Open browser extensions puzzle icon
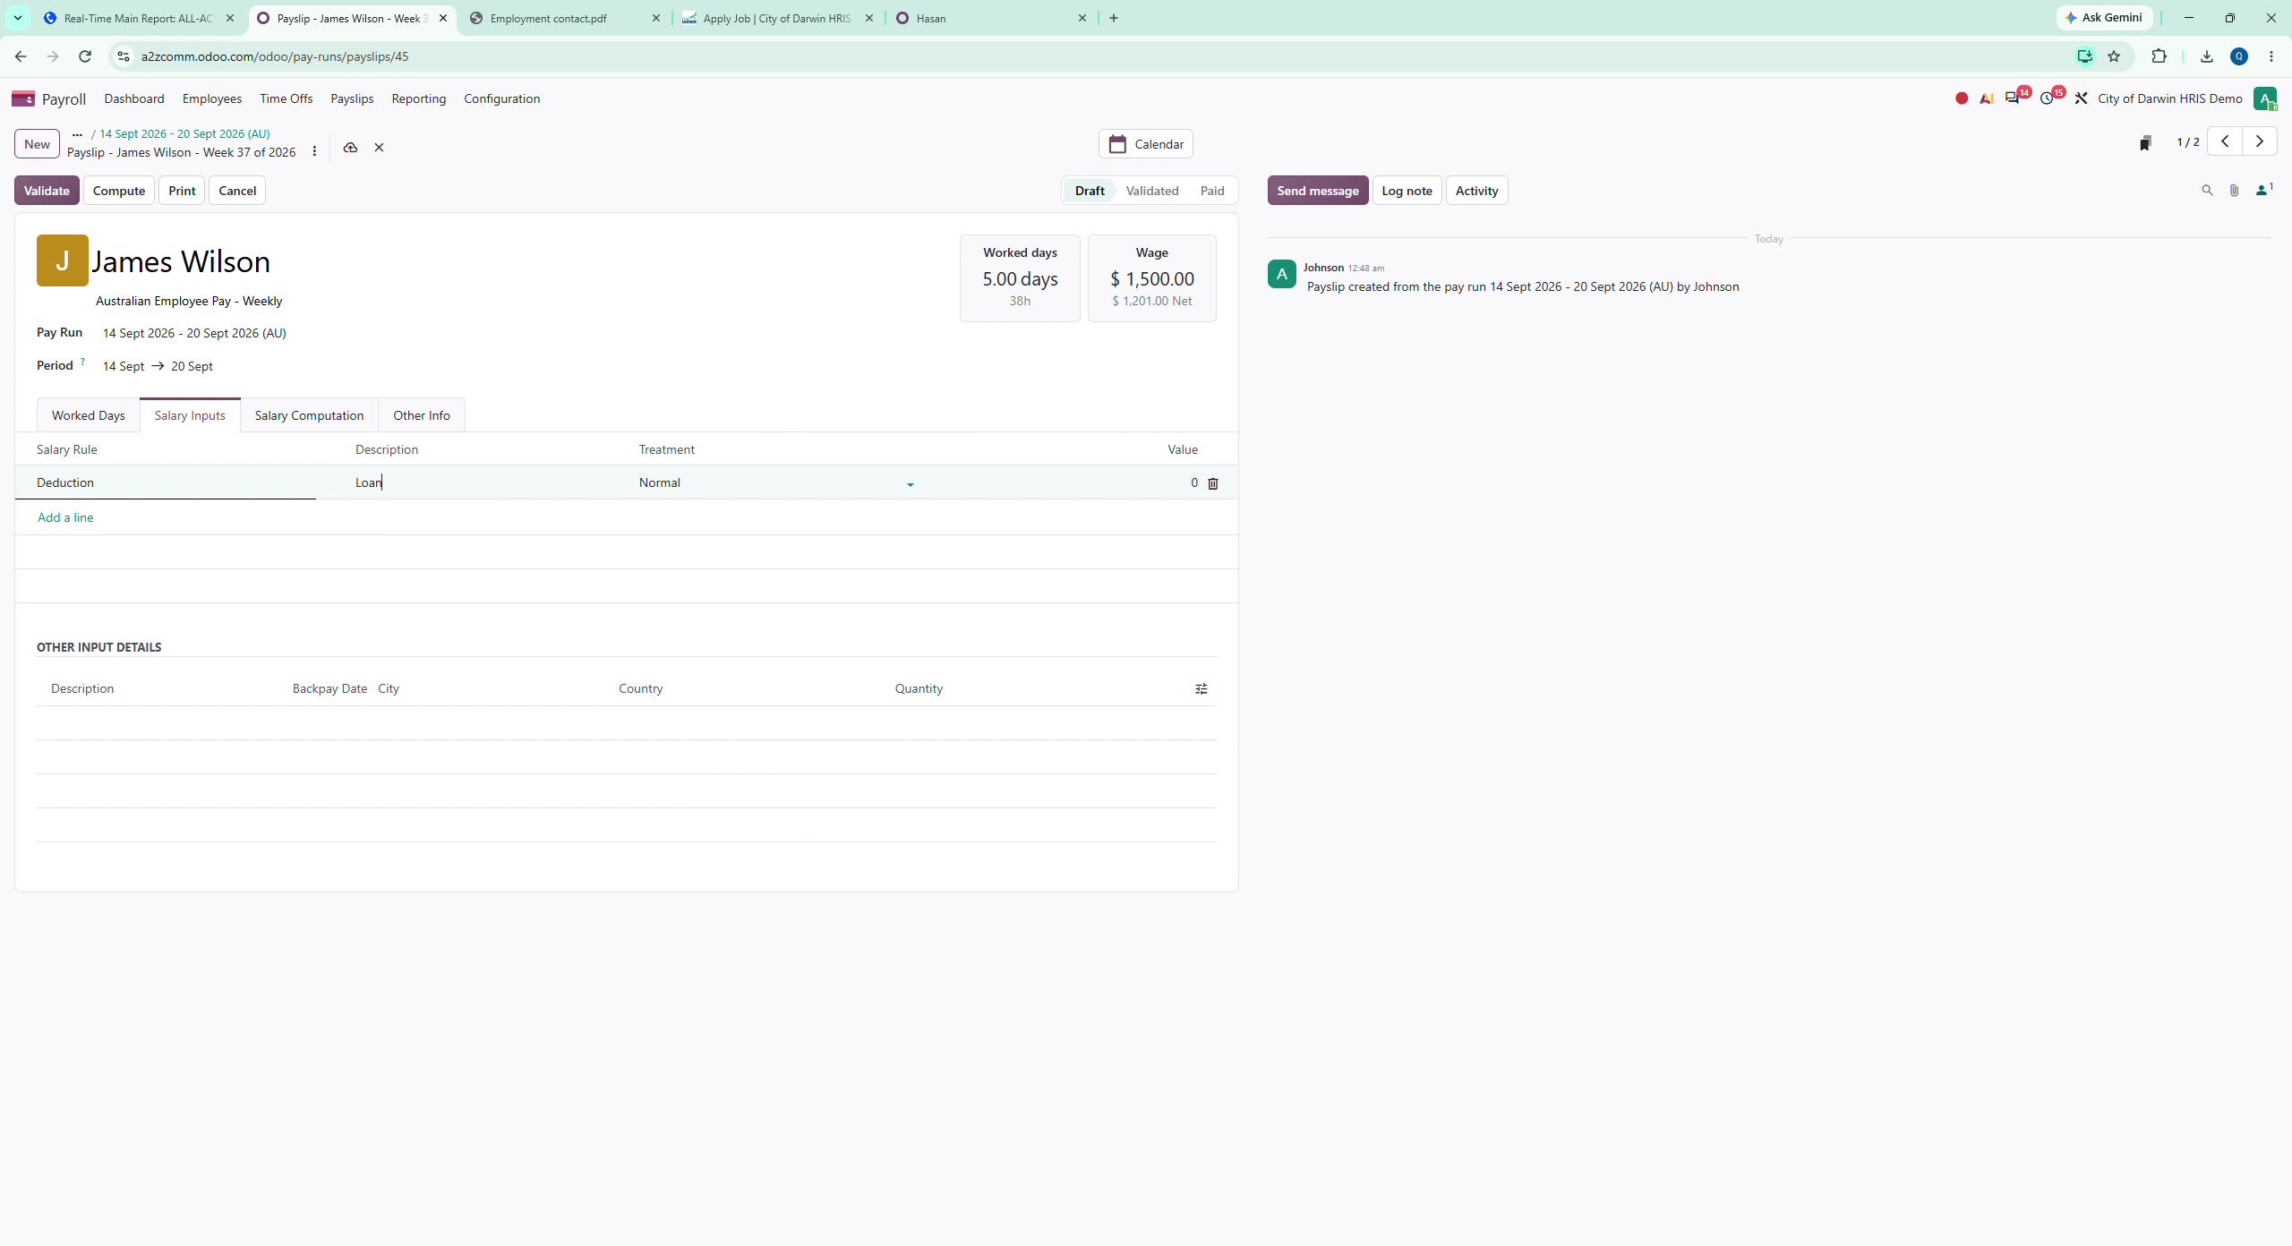Viewport: 2292px width, 1246px height. [x=2159, y=56]
